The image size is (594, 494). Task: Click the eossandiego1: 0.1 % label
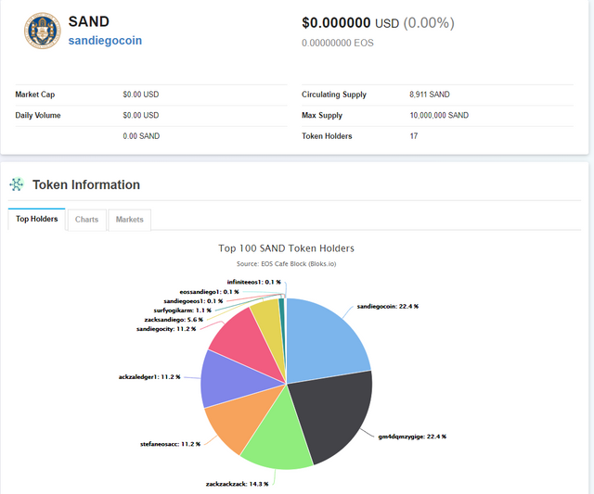pyautogui.click(x=209, y=292)
